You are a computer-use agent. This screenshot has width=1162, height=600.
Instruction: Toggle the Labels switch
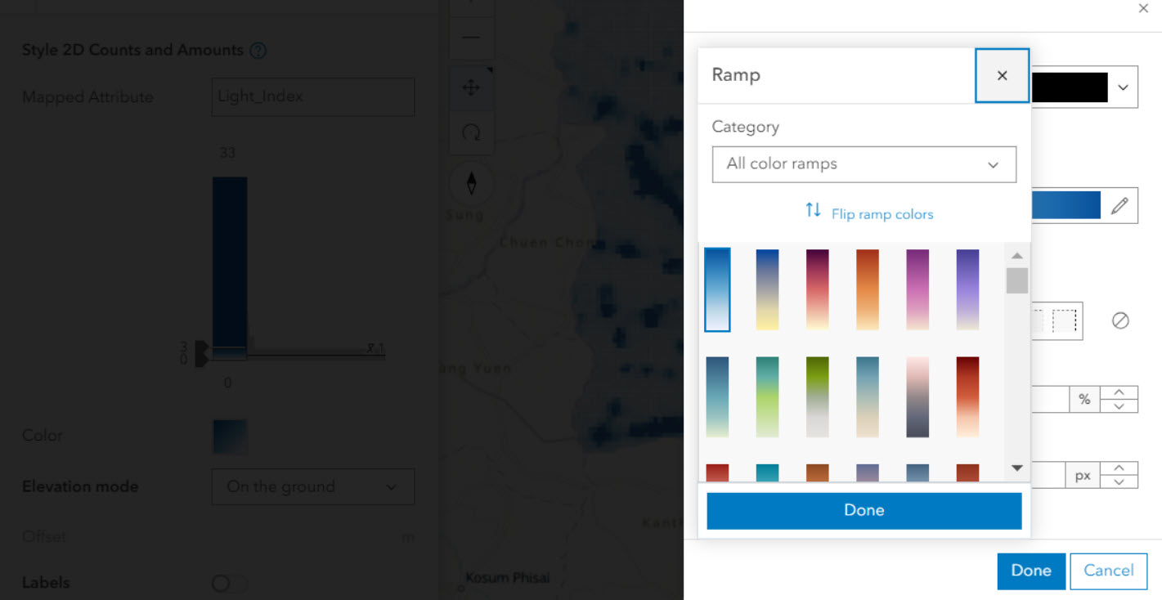229,583
